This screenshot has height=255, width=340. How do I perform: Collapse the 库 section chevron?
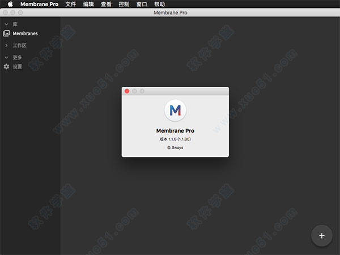(x=6, y=24)
